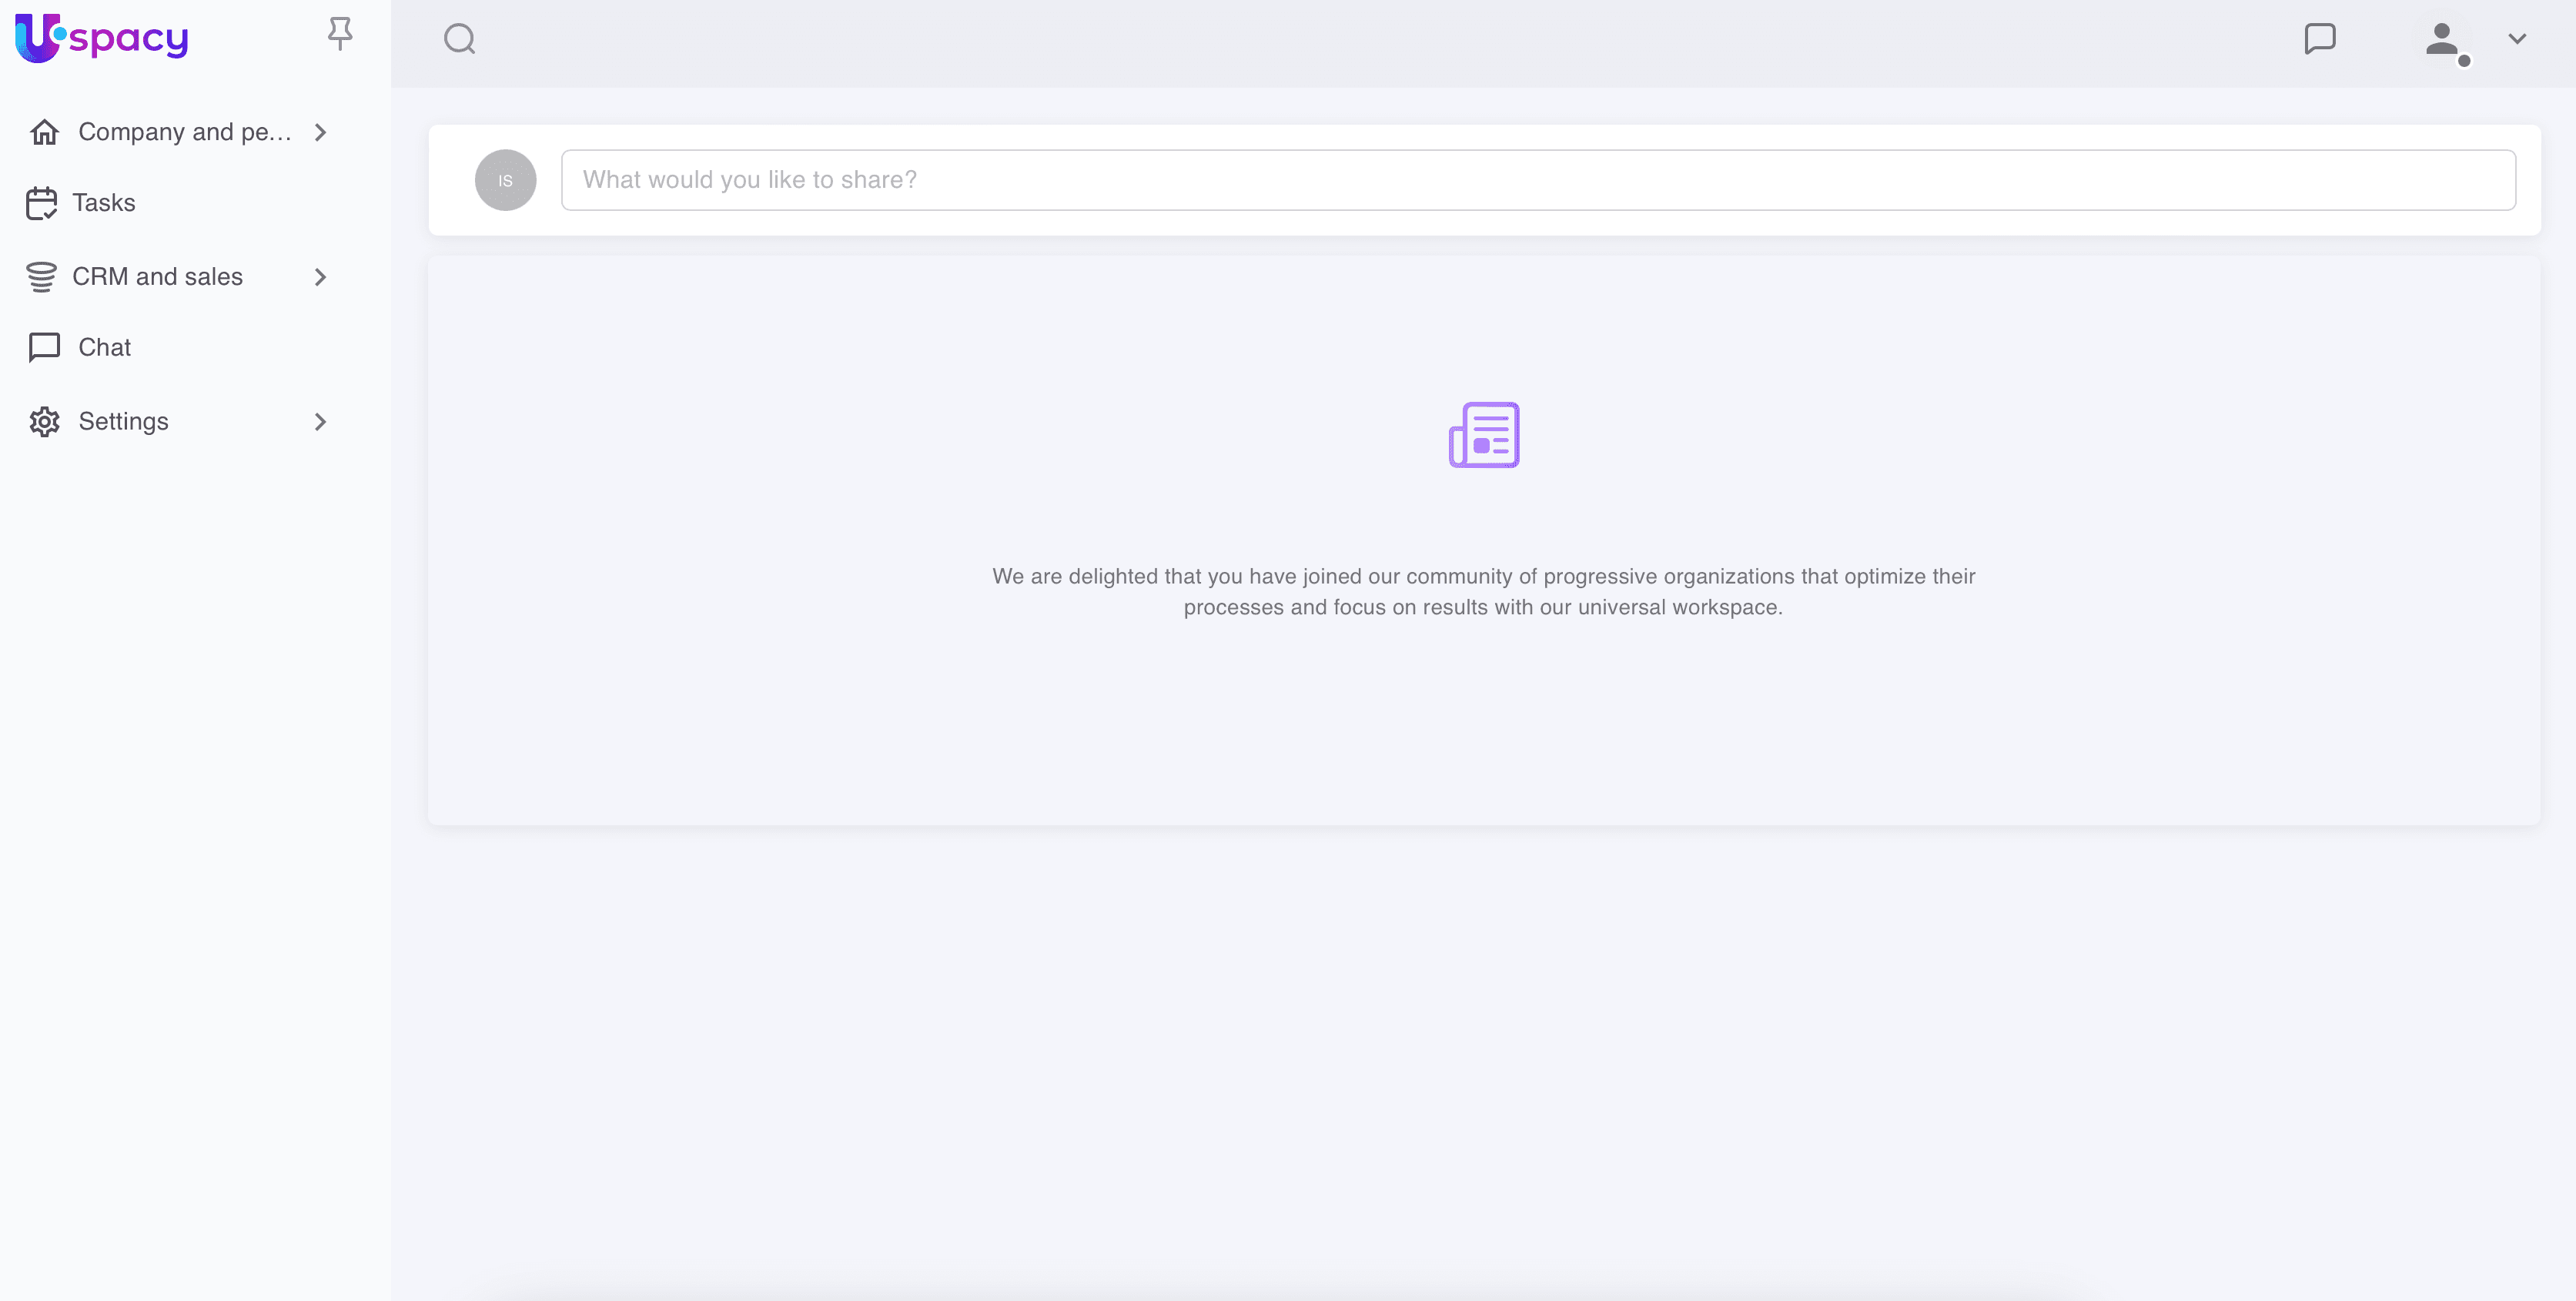Click the IS avatar circle
2576x1301 pixels.
point(505,180)
